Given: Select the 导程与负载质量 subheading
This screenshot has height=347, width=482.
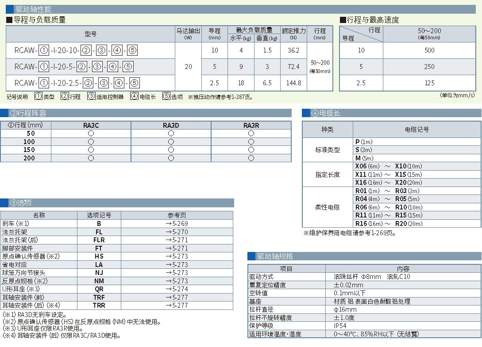Looking at the screenshot, I should (36, 20).
